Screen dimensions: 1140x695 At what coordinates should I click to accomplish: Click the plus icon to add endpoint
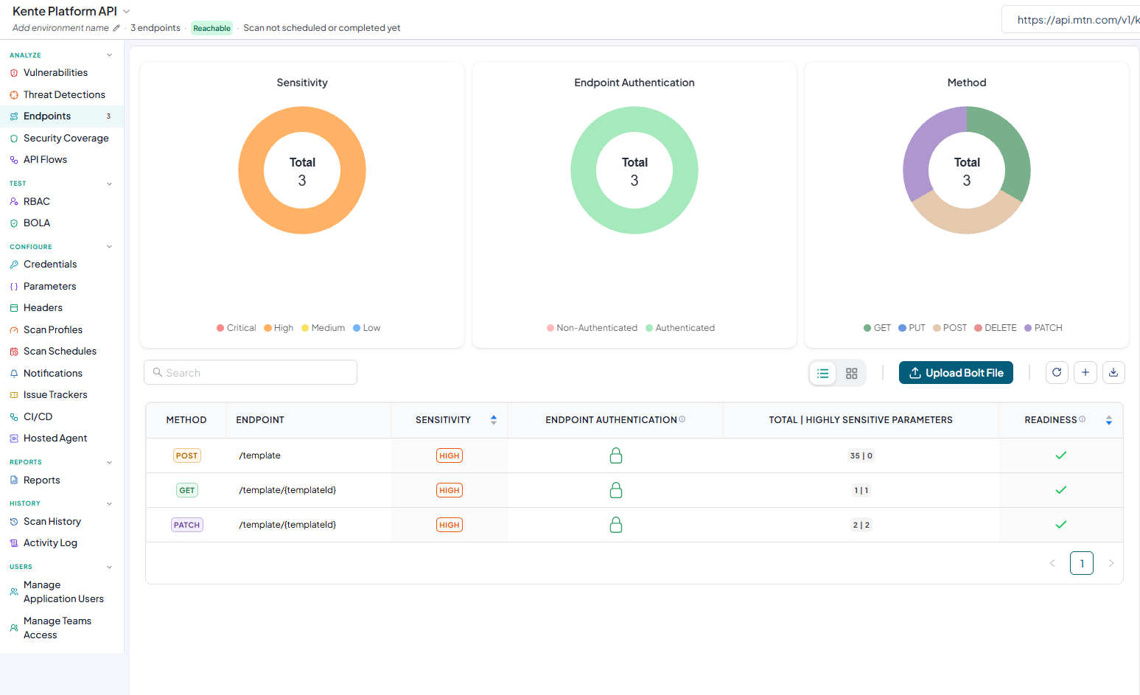[x=1085, y=373]
